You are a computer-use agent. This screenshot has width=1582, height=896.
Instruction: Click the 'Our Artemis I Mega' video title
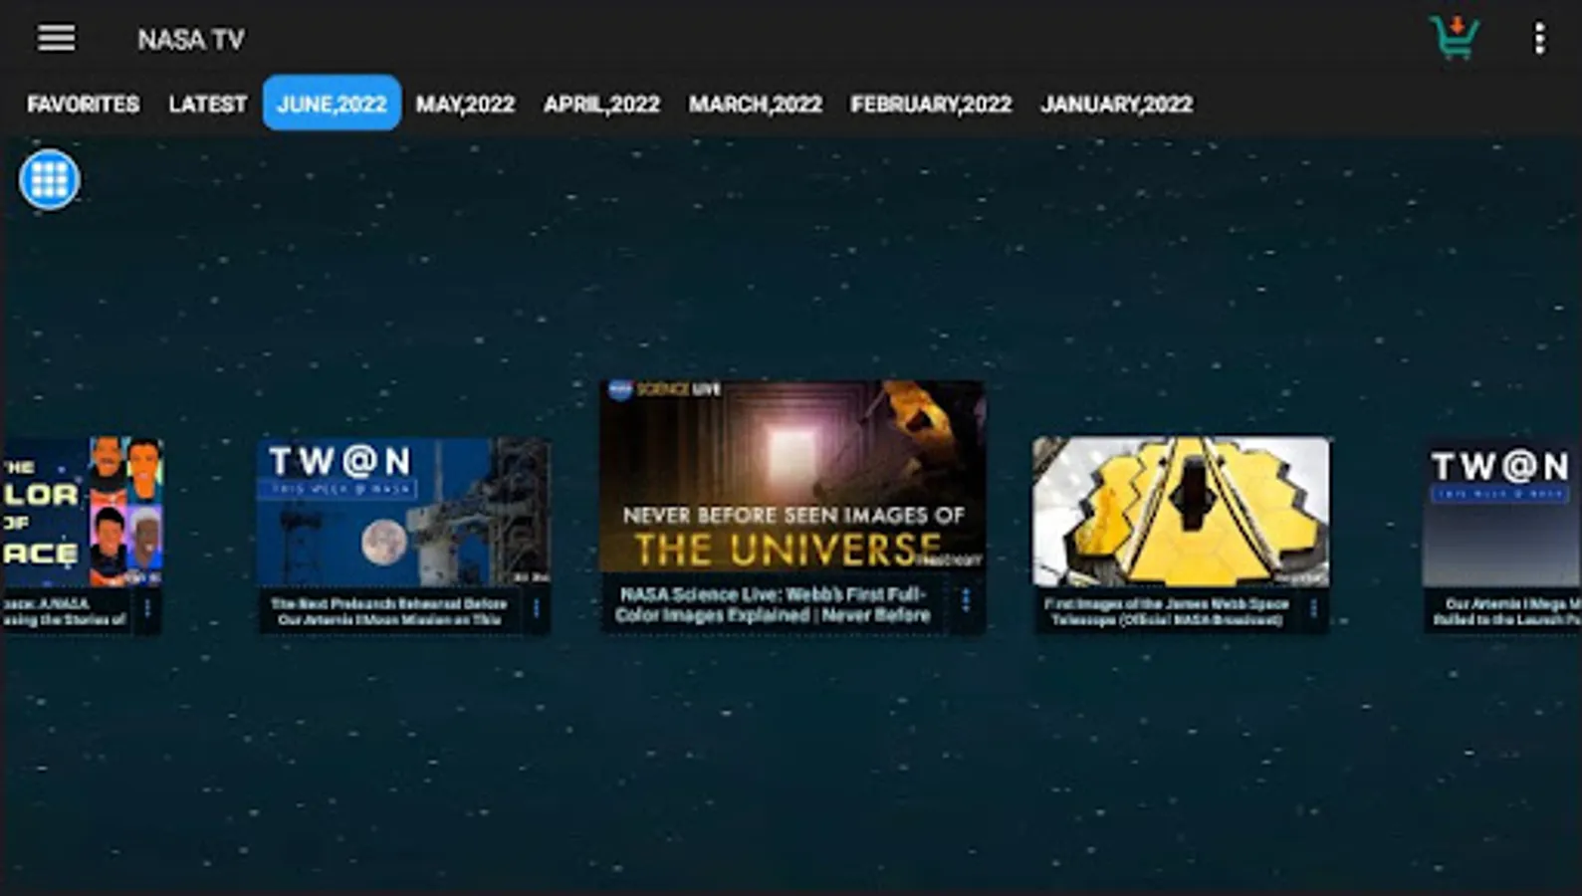click(1507, 611)
